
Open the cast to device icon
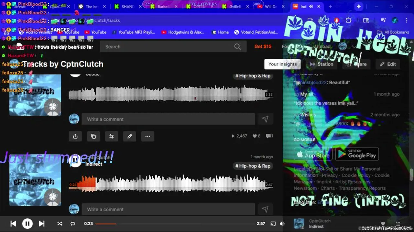click(273, 224)
